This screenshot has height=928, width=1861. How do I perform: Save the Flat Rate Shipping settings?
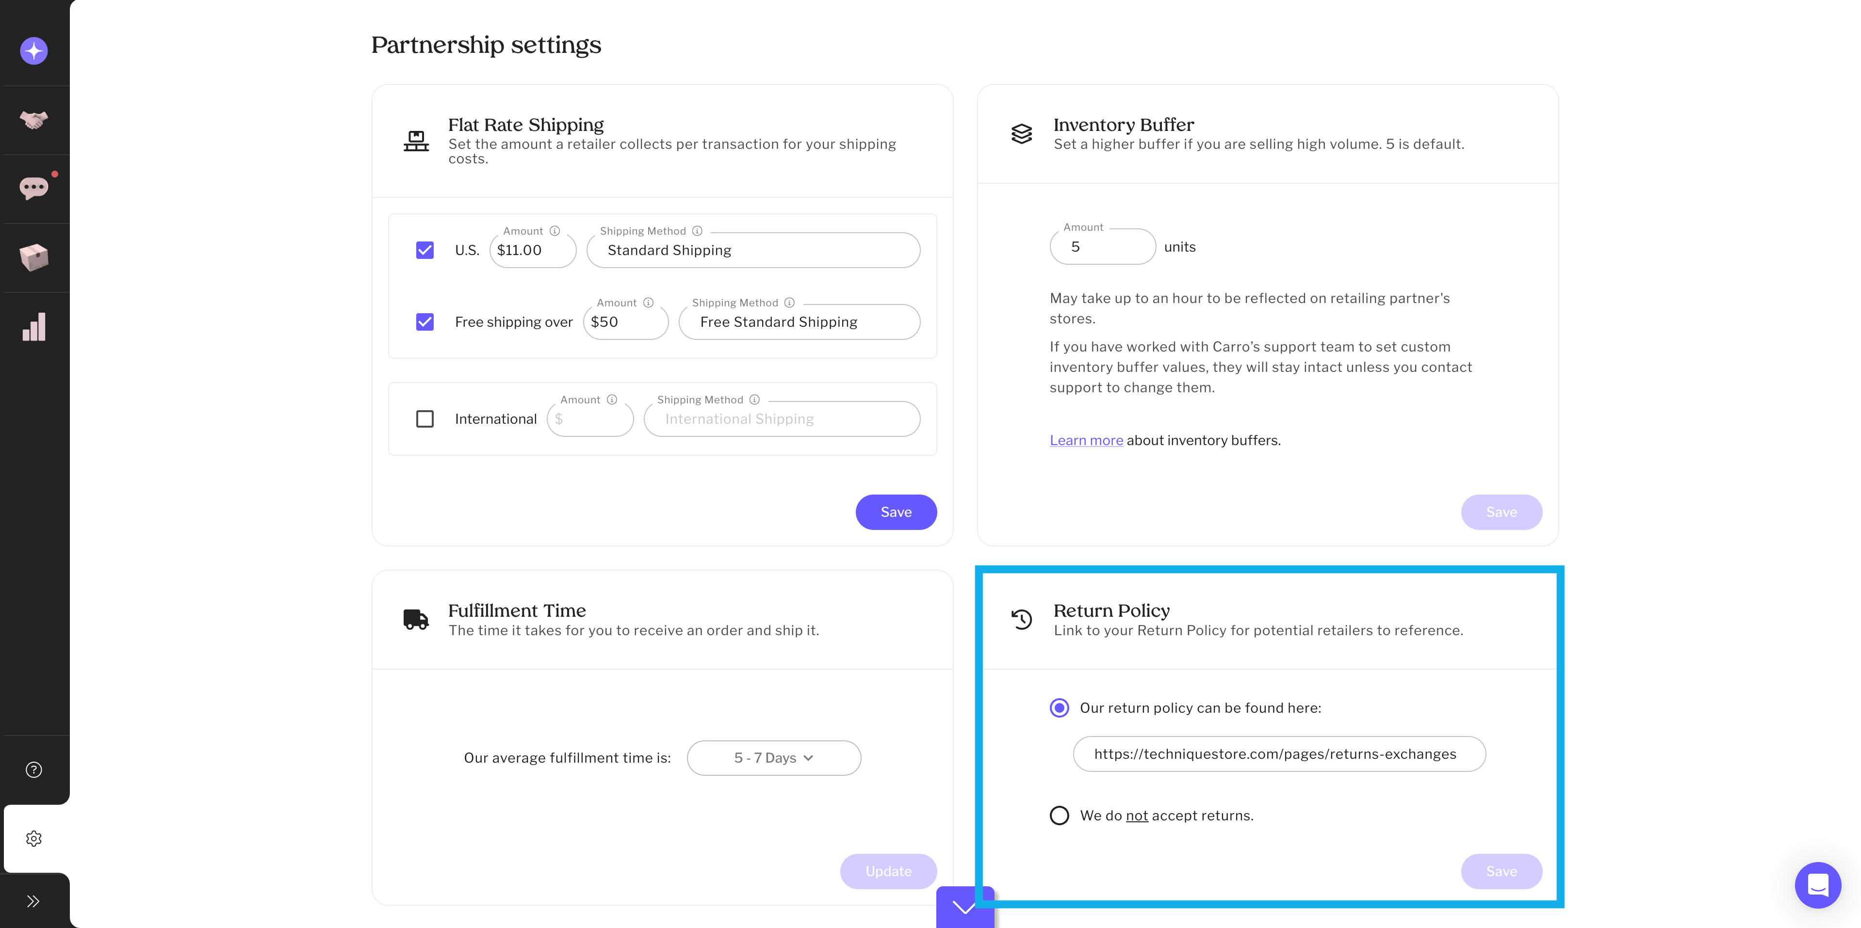(x=896, y=512)
